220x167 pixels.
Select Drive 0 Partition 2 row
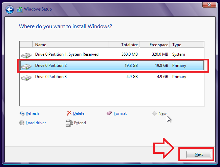(112, 66)
